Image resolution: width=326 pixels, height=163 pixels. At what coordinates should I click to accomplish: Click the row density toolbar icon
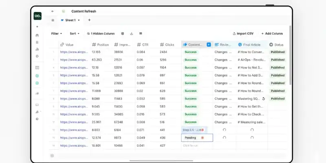click(141, 33)
